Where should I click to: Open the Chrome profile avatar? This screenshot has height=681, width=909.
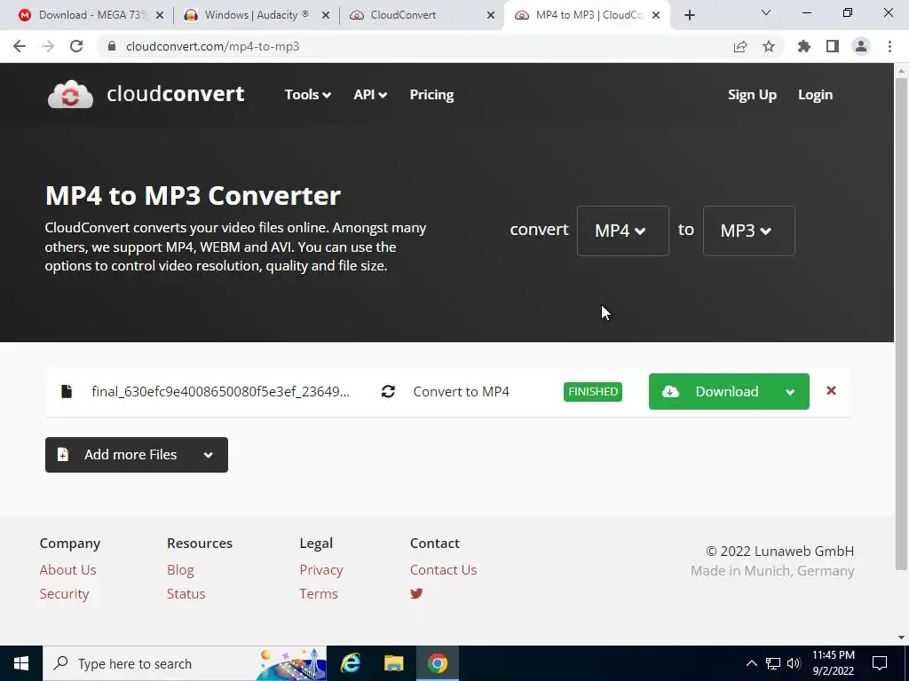coord(861,46)
